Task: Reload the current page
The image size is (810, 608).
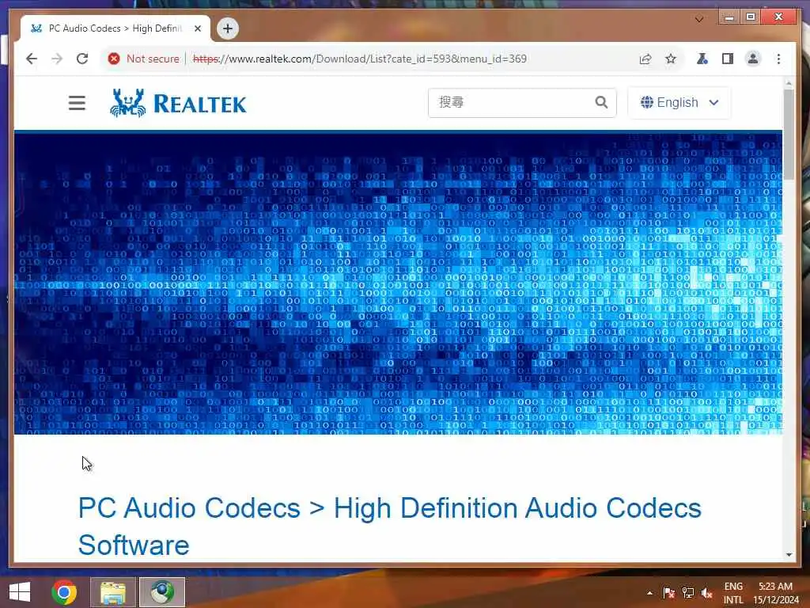Action: coord(82,59)
